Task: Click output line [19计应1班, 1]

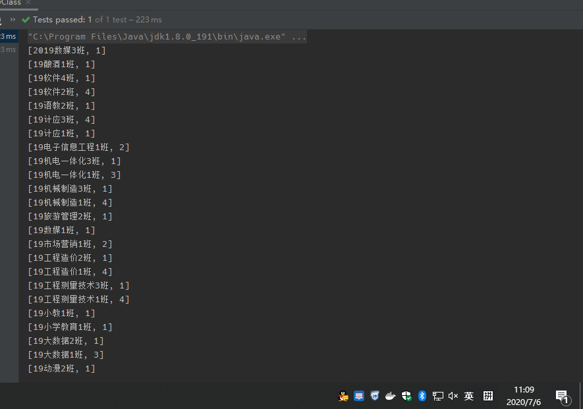Action: [62, 134]
